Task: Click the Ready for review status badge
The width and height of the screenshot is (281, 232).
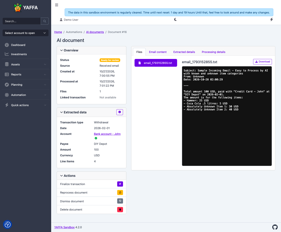Action: tap(110, 60)
